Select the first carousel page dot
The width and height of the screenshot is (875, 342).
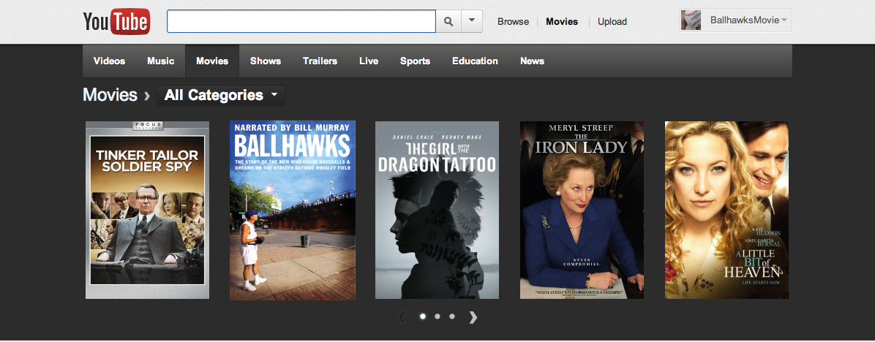(422, 316)
